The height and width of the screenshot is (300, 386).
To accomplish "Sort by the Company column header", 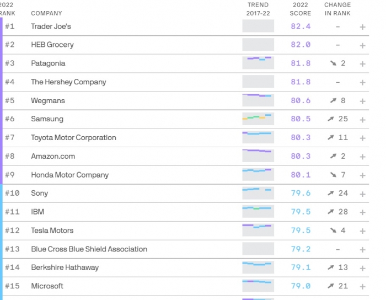I will 46,13.
